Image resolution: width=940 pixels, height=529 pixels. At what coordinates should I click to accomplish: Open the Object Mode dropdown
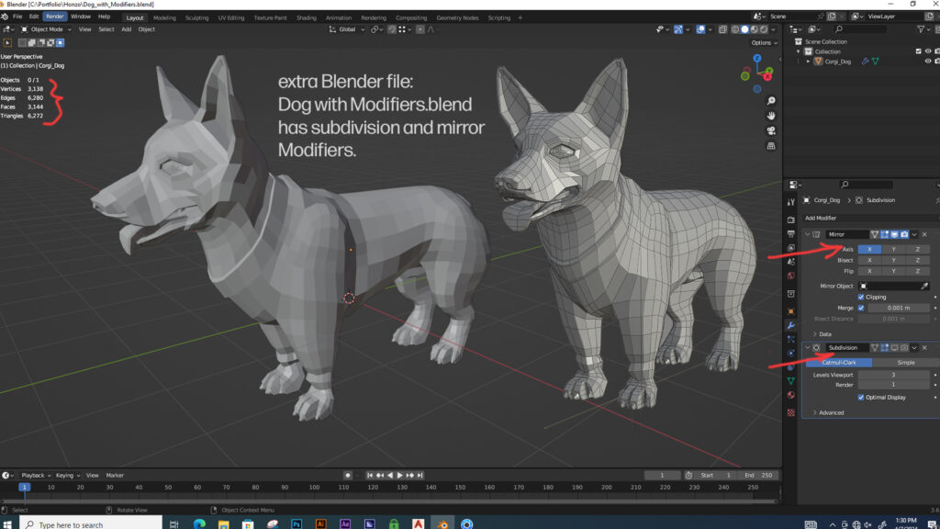click(x=46, y=29)
